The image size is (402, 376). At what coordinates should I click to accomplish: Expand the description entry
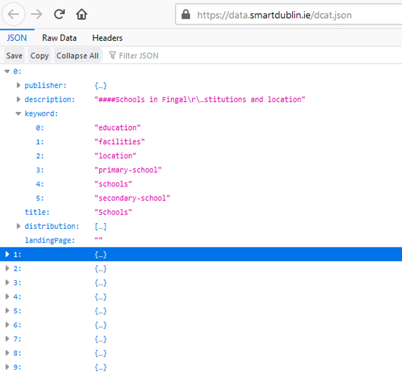(19, 100)
